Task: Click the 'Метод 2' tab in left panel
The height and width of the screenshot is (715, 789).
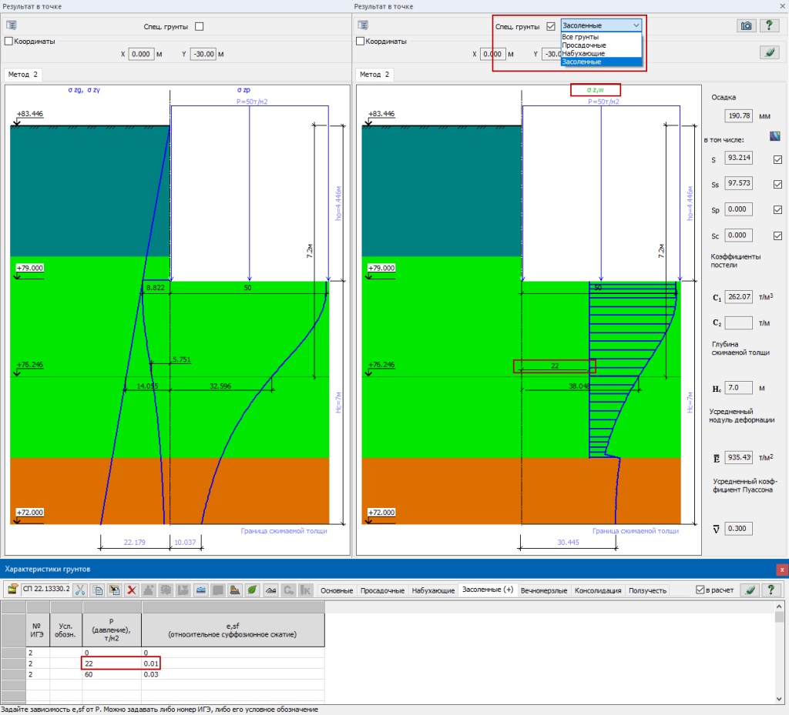Action: (x=23, y=75)
